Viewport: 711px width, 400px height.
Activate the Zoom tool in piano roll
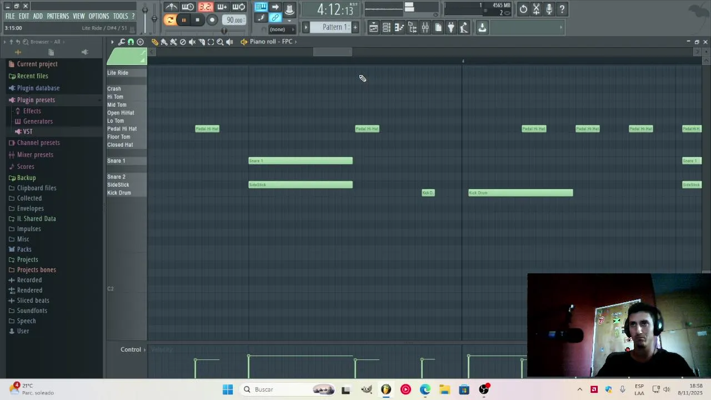click(x=220, y=42)
